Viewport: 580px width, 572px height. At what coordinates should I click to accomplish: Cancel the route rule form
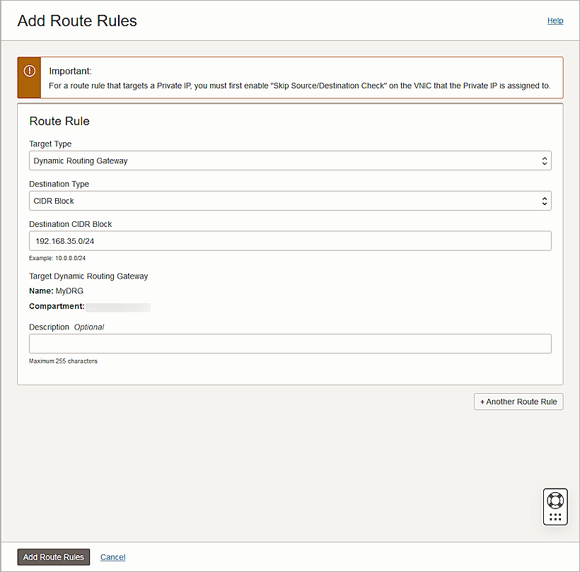(112, 556)
